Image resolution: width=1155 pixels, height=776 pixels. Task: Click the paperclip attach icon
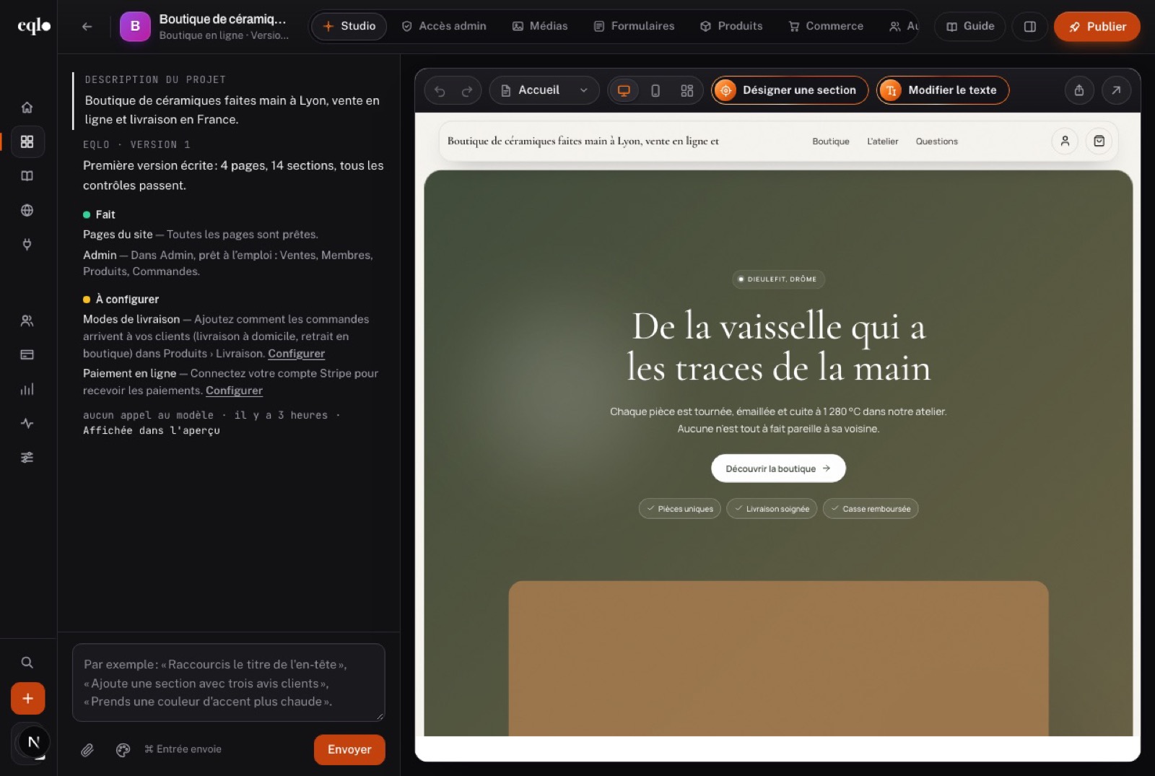click(87, 750)
